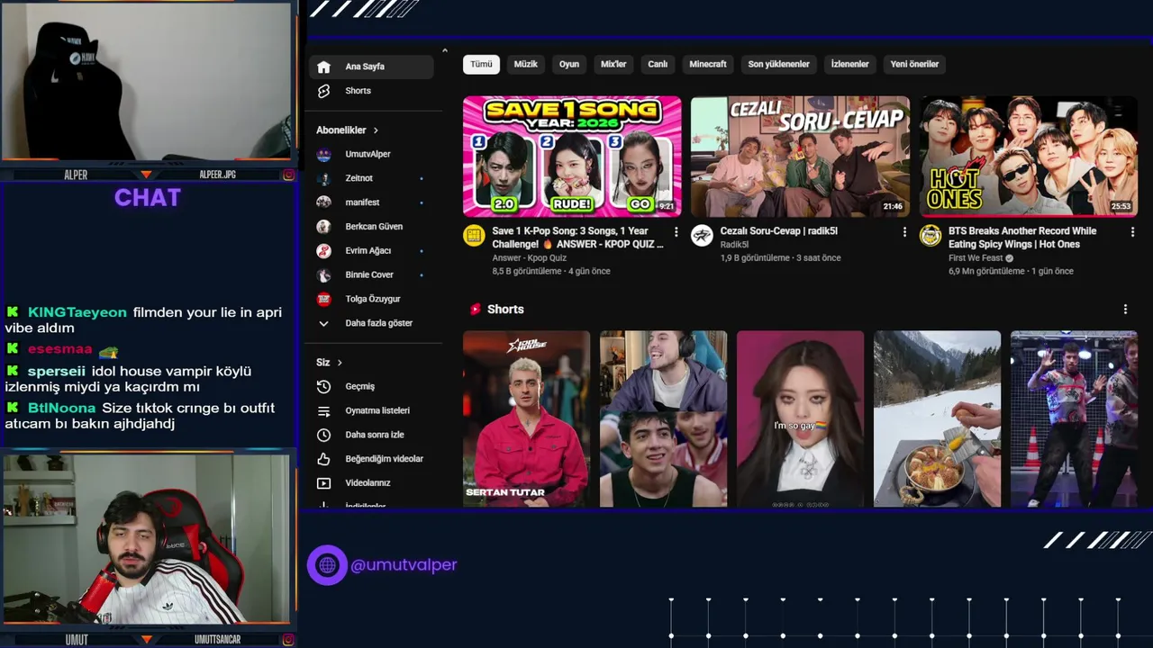Click the Binnie Cover channel avatar

tap(324, 274)
